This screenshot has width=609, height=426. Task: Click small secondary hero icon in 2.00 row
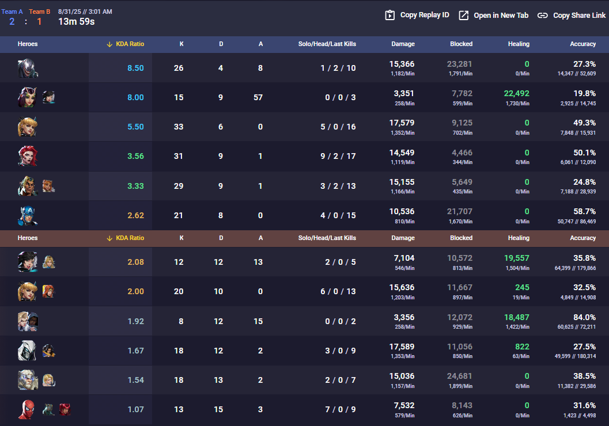[x=48, y=291]
